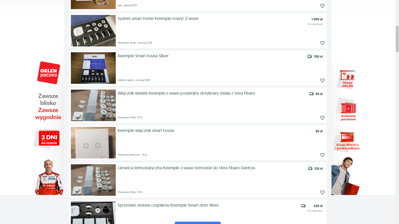Open thumbnail of Keemple włącznik smart house
This screenshot has width=399, height=224.
click(x=93, y=143)
